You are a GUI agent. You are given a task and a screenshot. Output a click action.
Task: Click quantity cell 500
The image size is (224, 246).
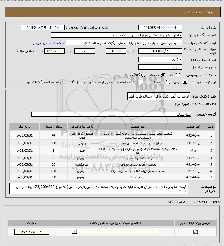click(54, 143)
